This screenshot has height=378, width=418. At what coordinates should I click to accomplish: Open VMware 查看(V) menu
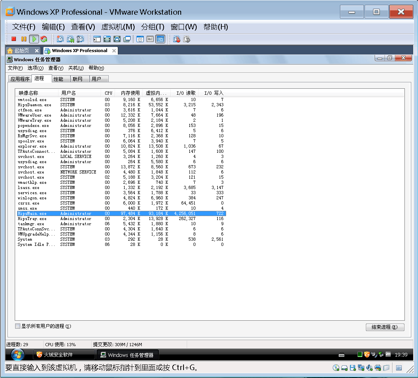(83, 27)
